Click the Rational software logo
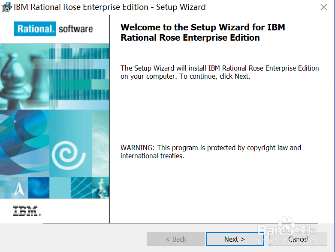This screenshot has height=252, width=335. click(54, 29)
